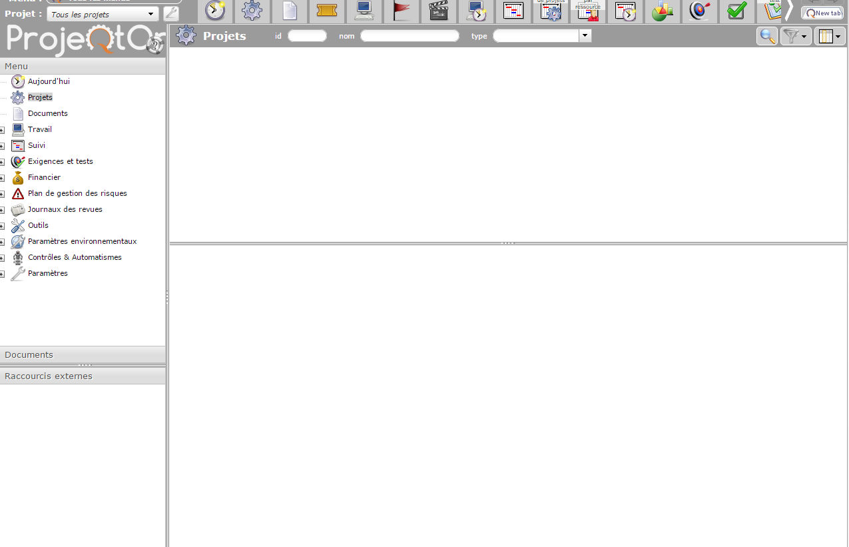Click the New tab button
Viewport: 849px width, 547px height.
822,13
